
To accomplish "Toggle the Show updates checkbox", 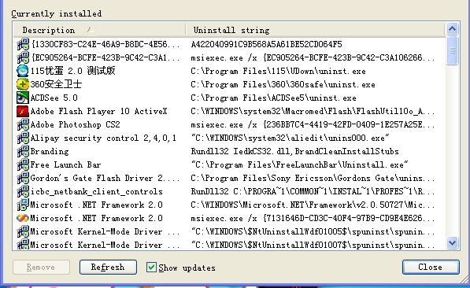I will 151,267.
